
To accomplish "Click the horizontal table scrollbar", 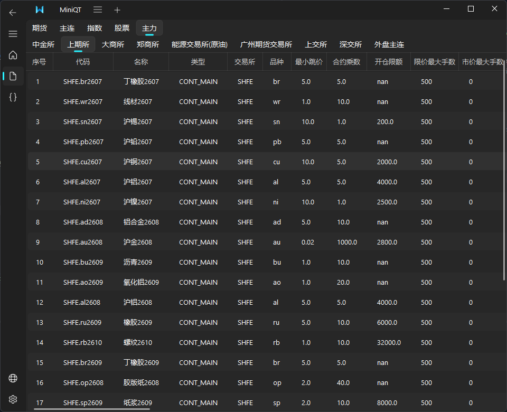I will 92,409.
